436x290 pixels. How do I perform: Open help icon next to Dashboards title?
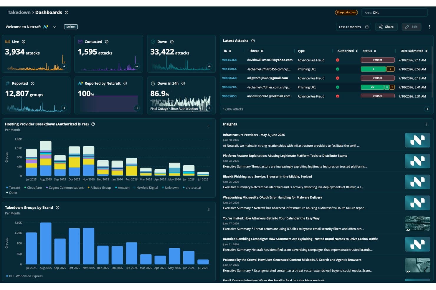(x=67, y=13)
